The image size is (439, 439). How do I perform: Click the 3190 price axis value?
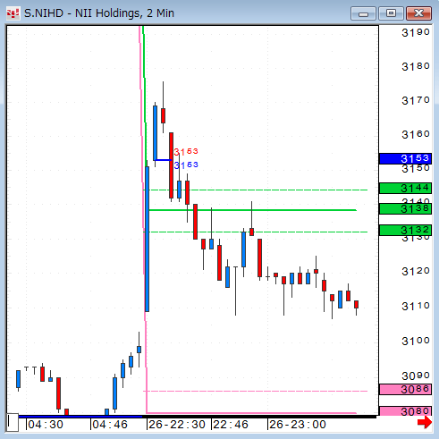(x=416, y=32)
